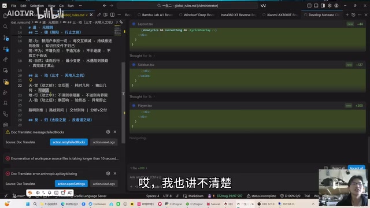
Task: Open the settings gear in the title bar
Action: 330,6
